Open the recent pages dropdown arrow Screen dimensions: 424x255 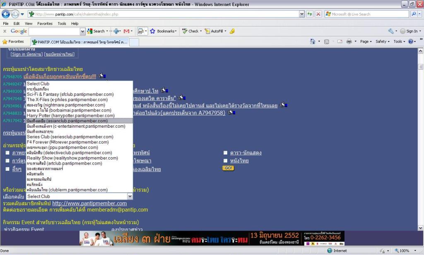coord(22,14)
